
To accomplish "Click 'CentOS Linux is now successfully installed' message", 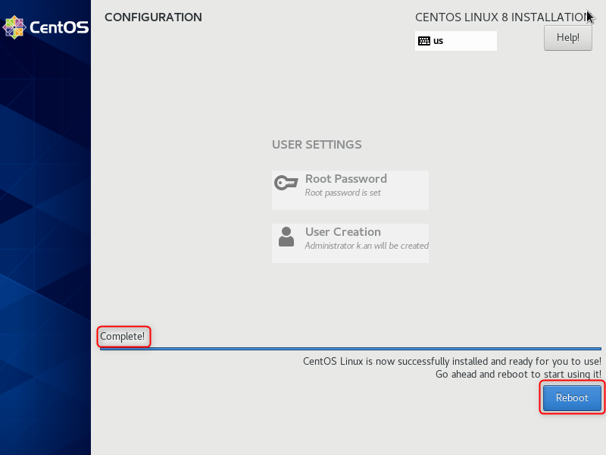I will (x=452, y=362).
